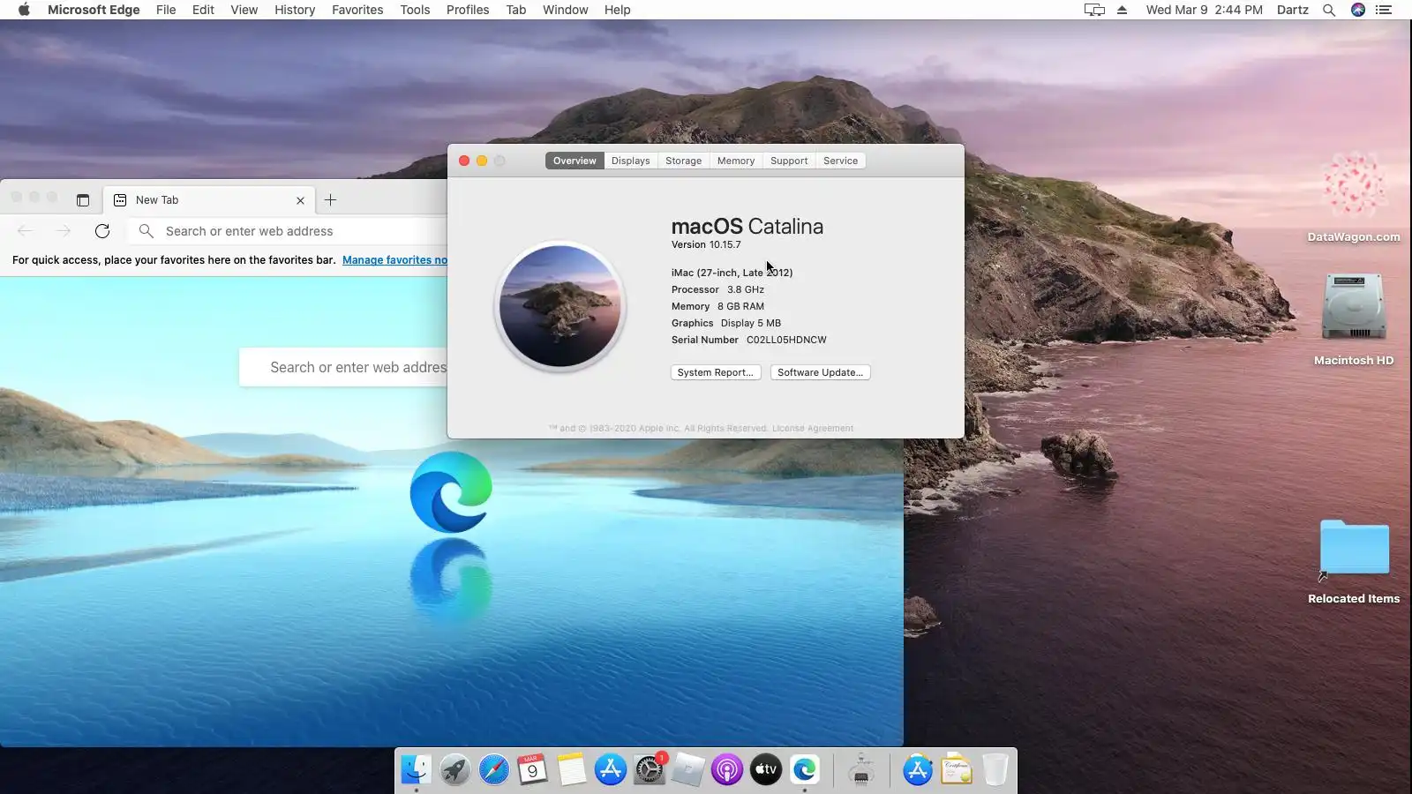The width and height of the screenshot is (1412, 794).
Task: Click the Version 10.15.7 text
Action: 706,245
